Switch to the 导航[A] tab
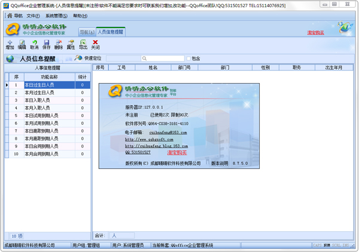Image resolution: width=359 pixels, height=252 pixels. point(87,32)
